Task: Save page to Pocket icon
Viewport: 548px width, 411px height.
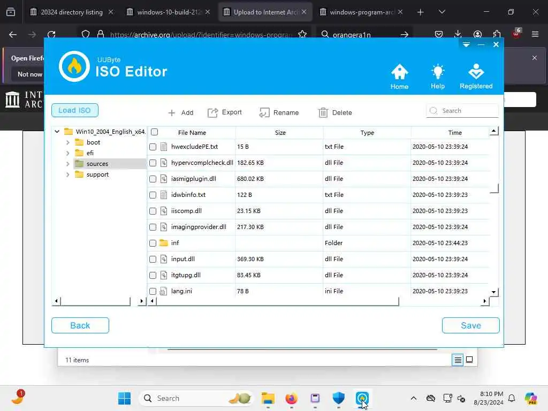Action: [439, 34]
